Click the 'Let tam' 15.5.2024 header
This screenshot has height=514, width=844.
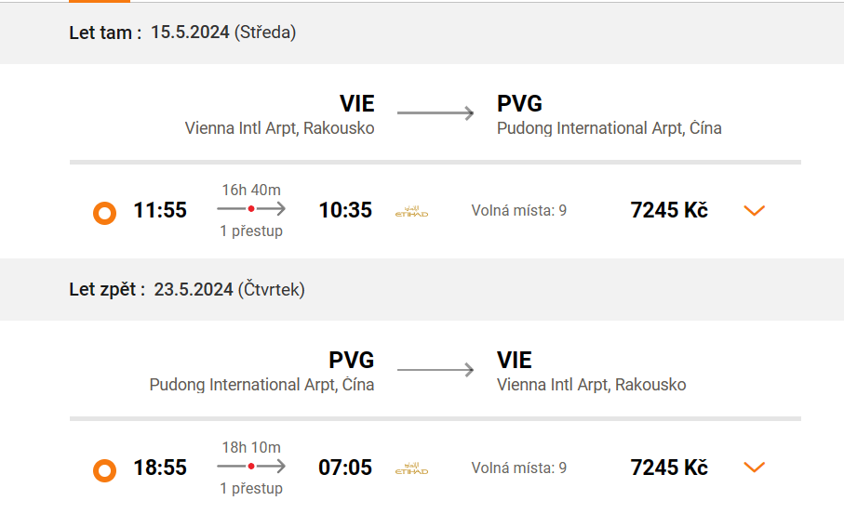coord(182,33)
